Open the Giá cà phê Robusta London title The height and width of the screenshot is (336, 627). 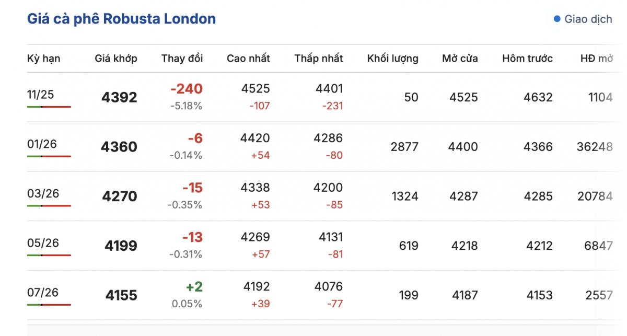tap(121, 19)
